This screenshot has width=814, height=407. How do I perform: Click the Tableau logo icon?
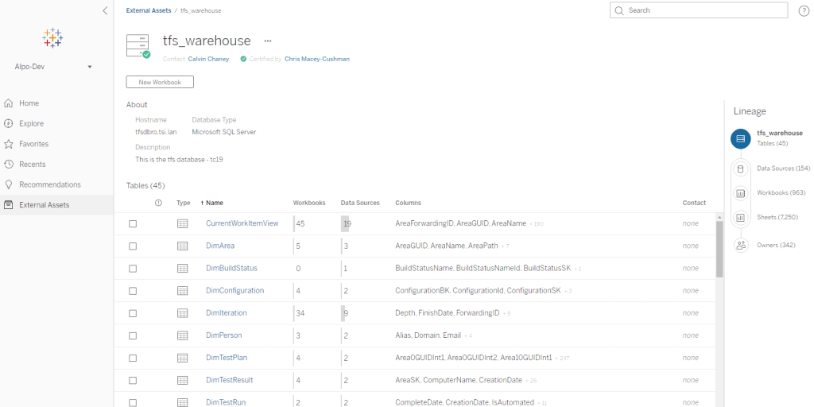(52, 37)
